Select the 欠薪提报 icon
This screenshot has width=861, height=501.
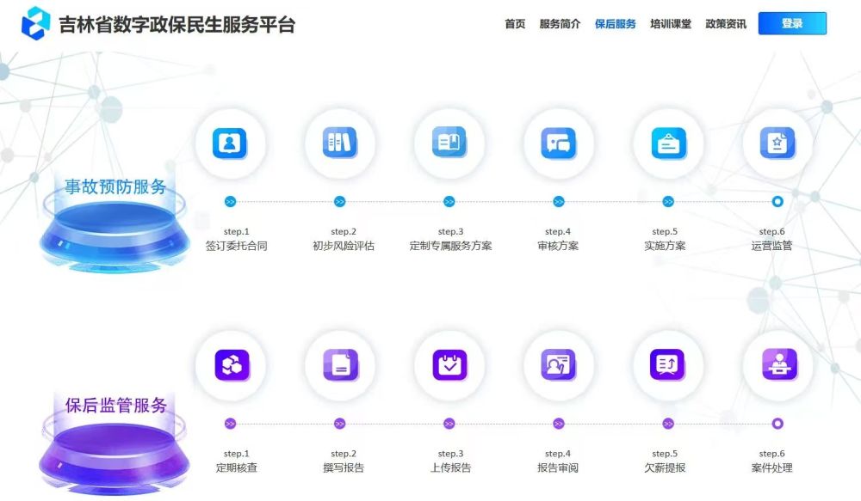tap(667, 365)
